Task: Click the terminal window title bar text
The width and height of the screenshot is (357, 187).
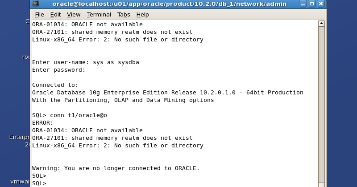Action: point(170,4)
